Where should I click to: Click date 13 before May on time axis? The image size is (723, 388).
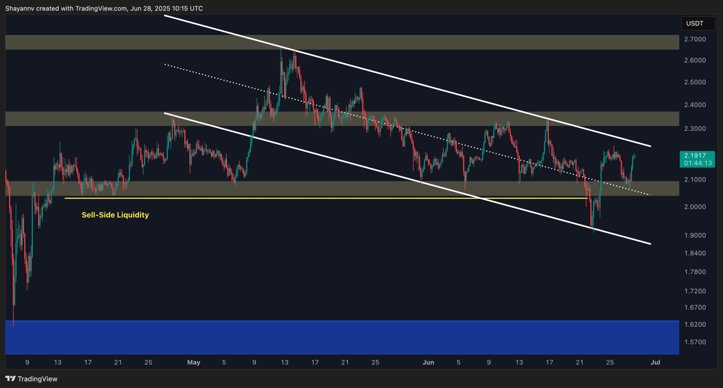click(58, 362)
